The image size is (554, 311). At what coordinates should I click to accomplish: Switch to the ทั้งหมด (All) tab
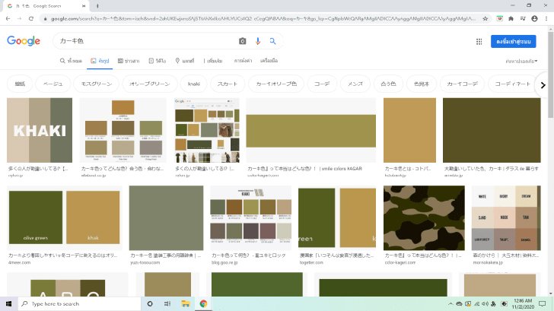tap(71, 60)
